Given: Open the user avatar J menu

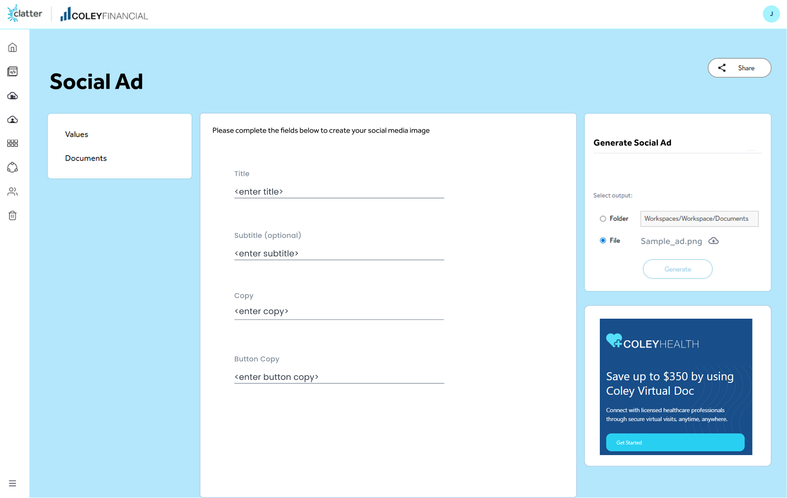Looking at the screenshot, I should click(771, 14).
